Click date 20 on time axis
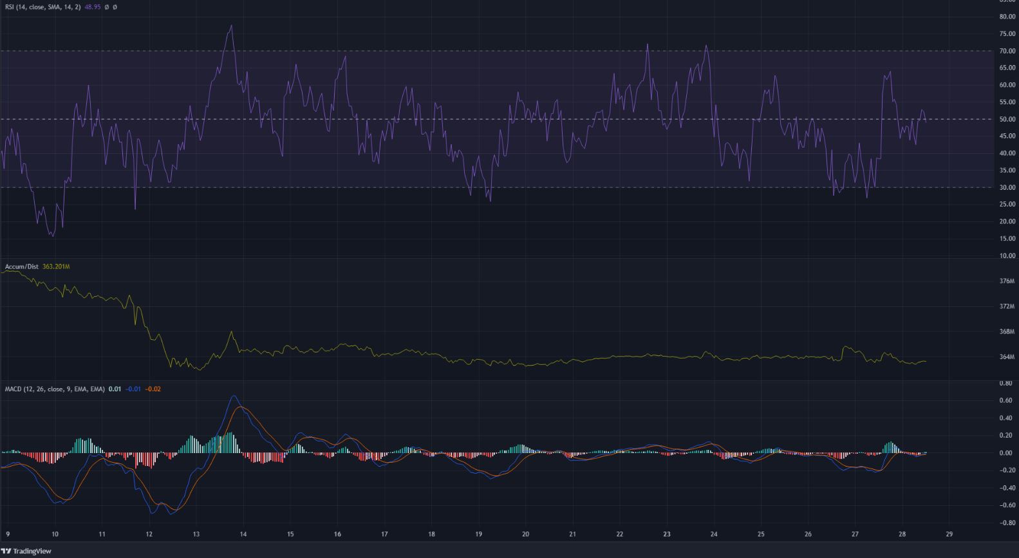This screenshot has width=1019, height=558. click(525, 534)
